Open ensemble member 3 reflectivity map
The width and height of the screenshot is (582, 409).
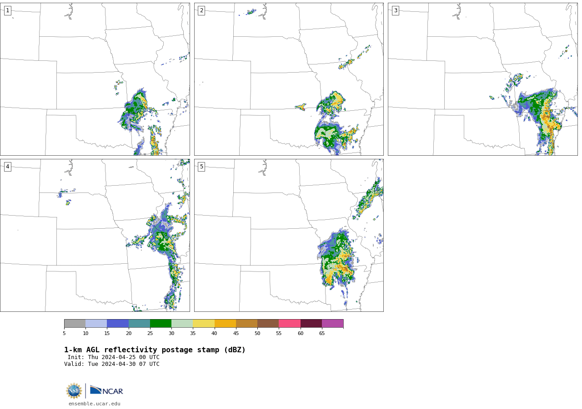point(482,79)
